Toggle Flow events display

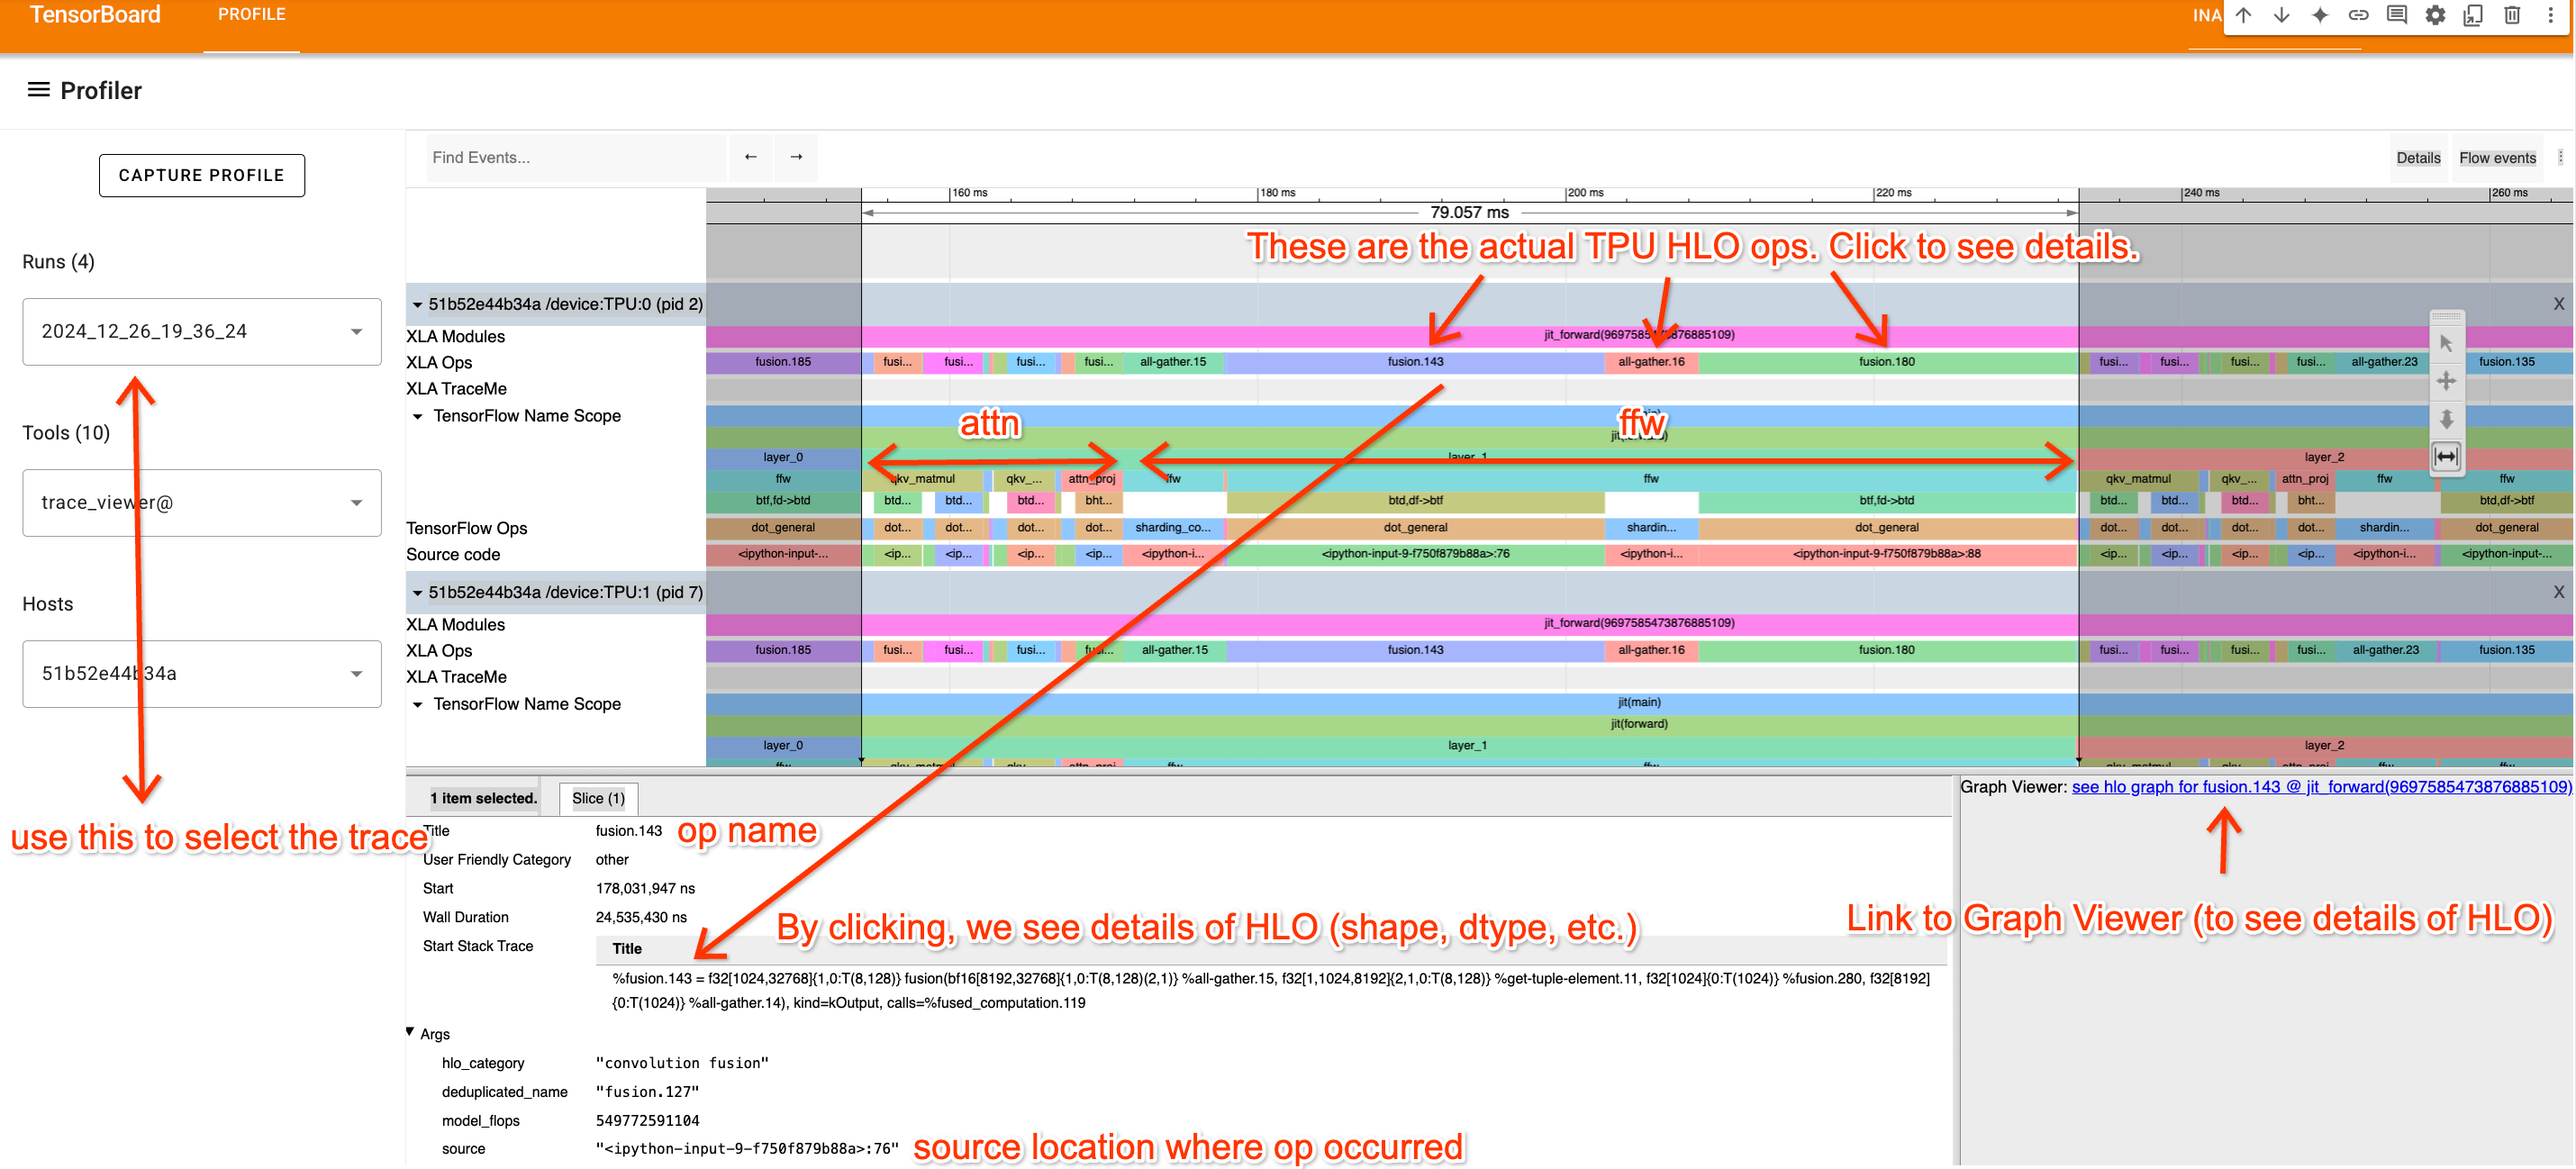click(2497, 158)
